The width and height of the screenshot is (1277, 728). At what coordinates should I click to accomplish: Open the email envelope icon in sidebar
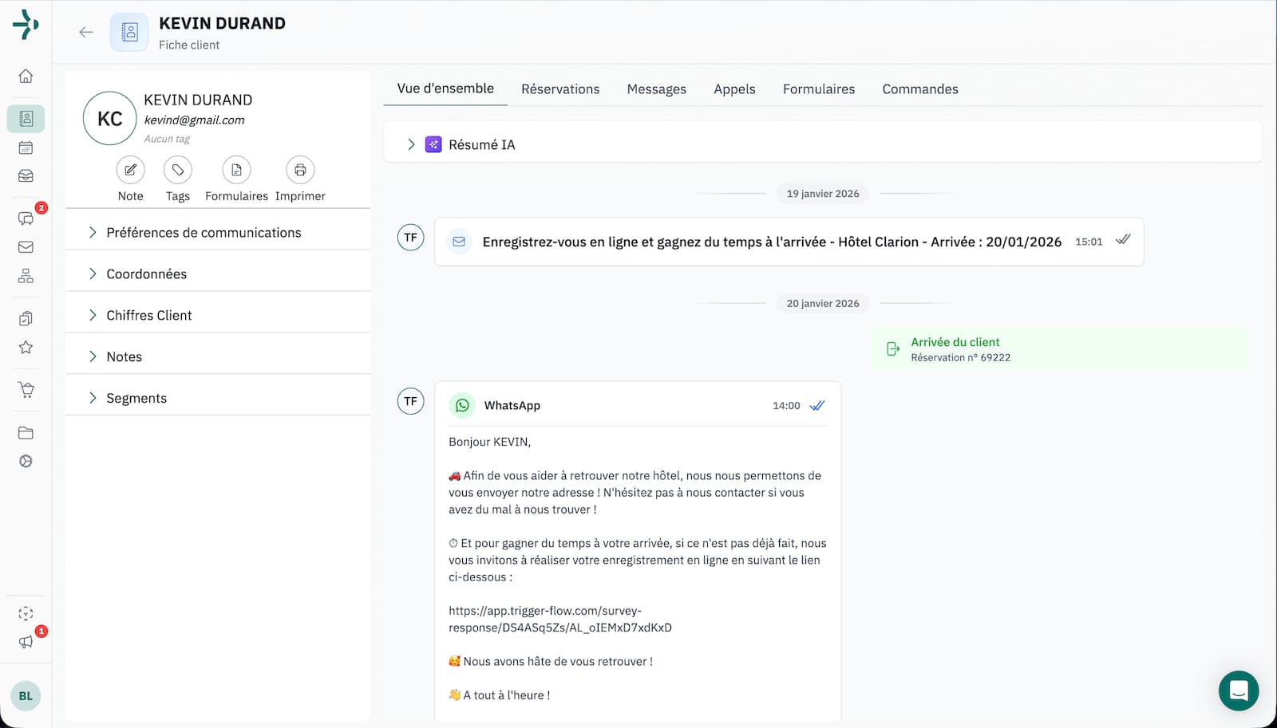click(x=26, y=246)
